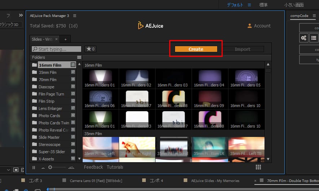Open the Account profile icon

point(249,26)
